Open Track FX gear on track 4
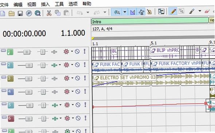The width and height of the screenshot is (215, 133). pyautogui.click(x=67, y=92)
